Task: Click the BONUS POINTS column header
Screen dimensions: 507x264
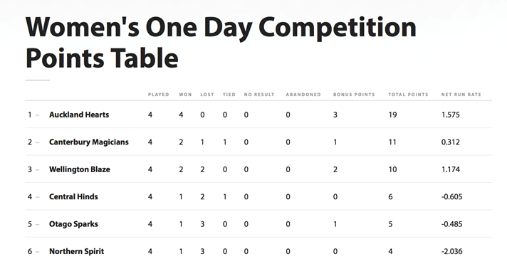Action: pyautogui.click(x=354, y=95)
